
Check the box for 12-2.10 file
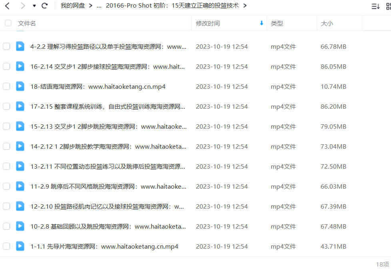point(6,206)
